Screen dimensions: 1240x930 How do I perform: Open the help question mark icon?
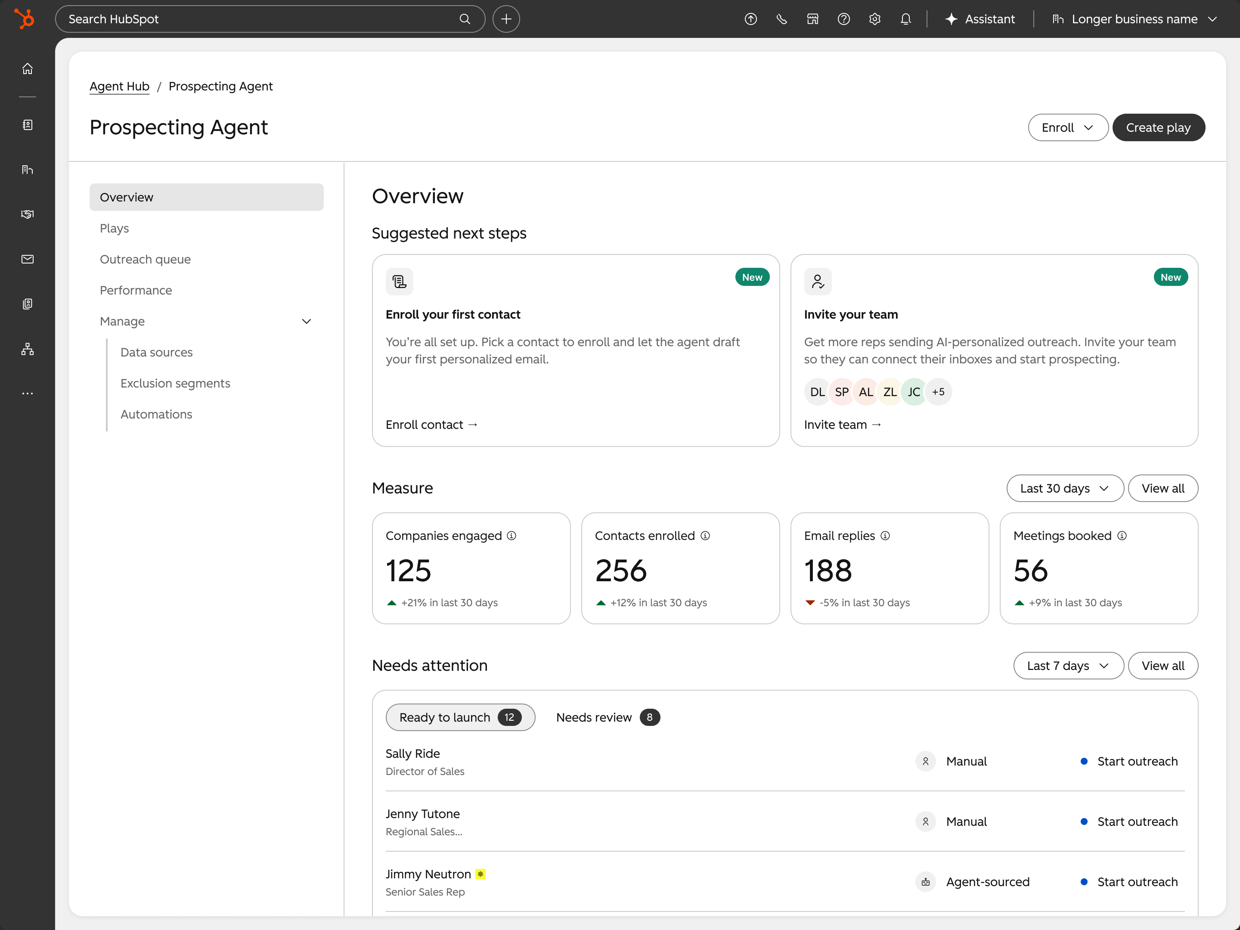coord(843,19)
